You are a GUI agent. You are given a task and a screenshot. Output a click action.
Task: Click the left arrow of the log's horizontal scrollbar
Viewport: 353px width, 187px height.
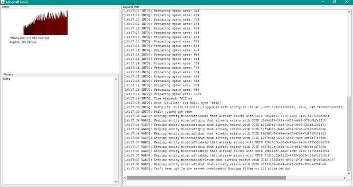125,178
